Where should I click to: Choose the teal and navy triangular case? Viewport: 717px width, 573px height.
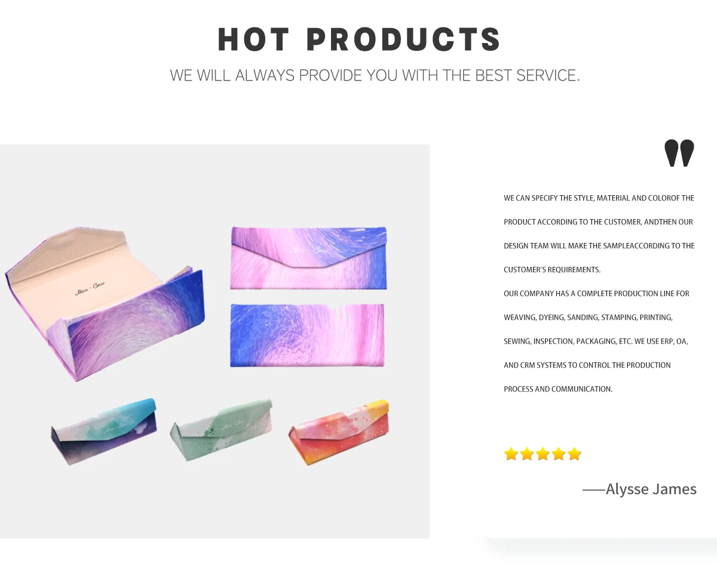coord(103,431)
